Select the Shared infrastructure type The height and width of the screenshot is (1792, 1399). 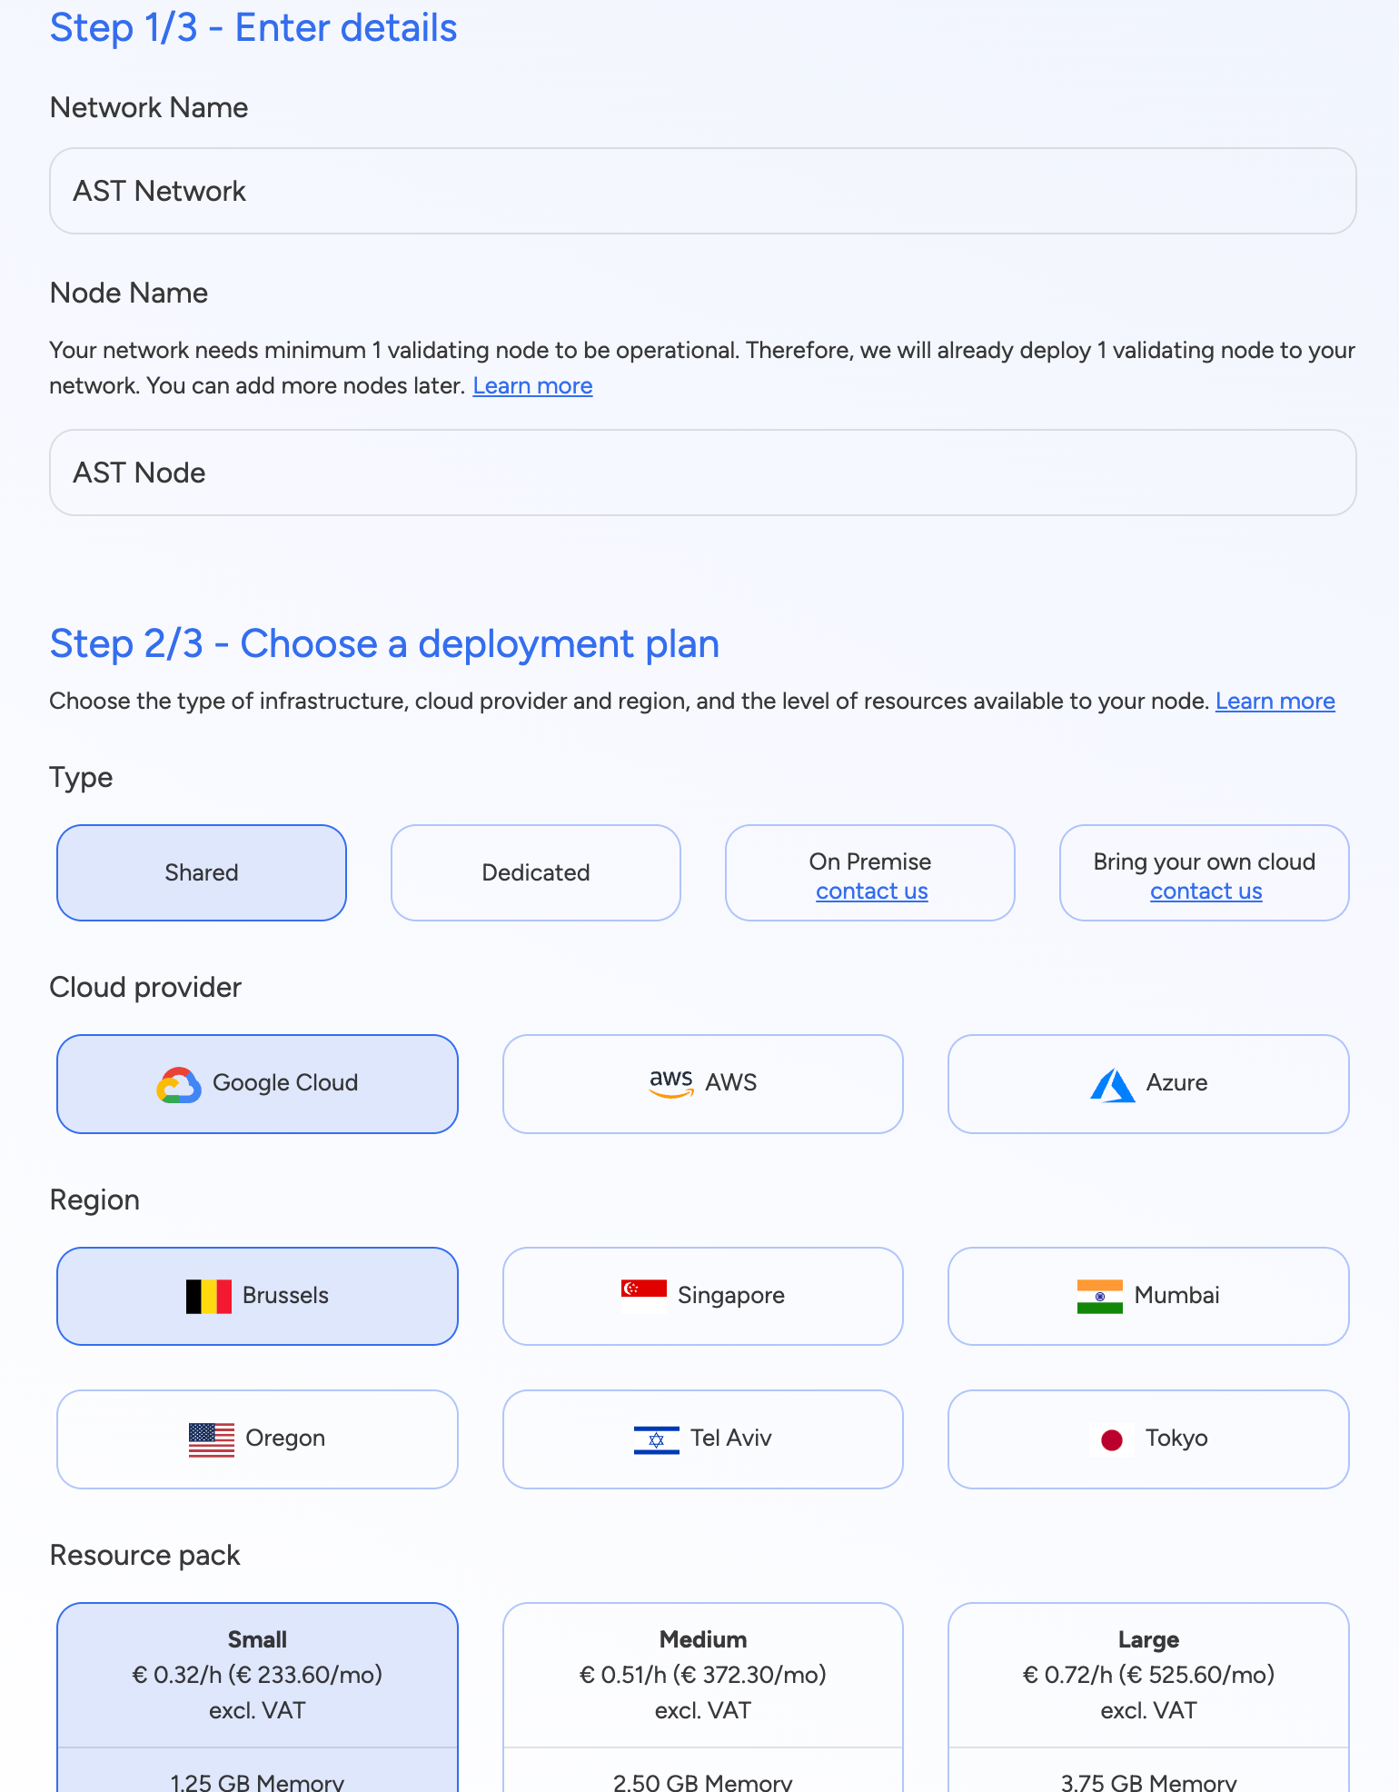(x=202, y=873)
